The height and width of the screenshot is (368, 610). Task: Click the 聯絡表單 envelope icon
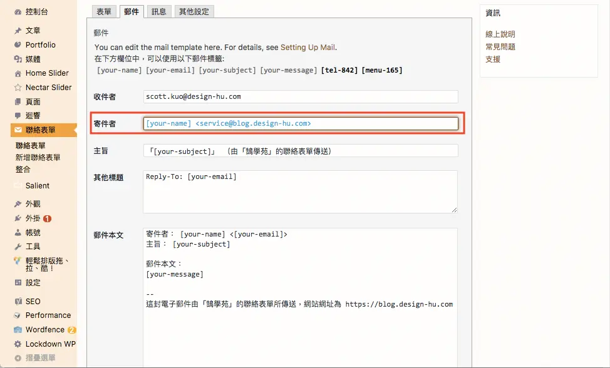click(x=18, y=130)
